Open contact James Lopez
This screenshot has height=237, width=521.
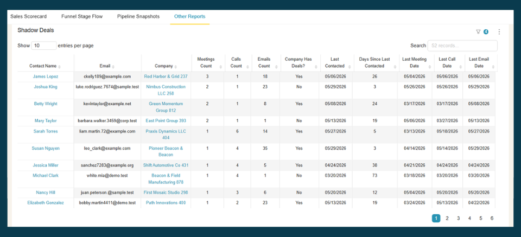point(46,76)
